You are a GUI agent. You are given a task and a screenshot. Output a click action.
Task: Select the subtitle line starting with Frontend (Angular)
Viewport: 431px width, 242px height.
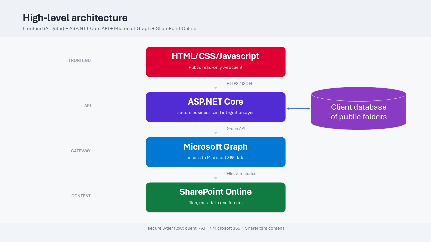tap(109, 29)
